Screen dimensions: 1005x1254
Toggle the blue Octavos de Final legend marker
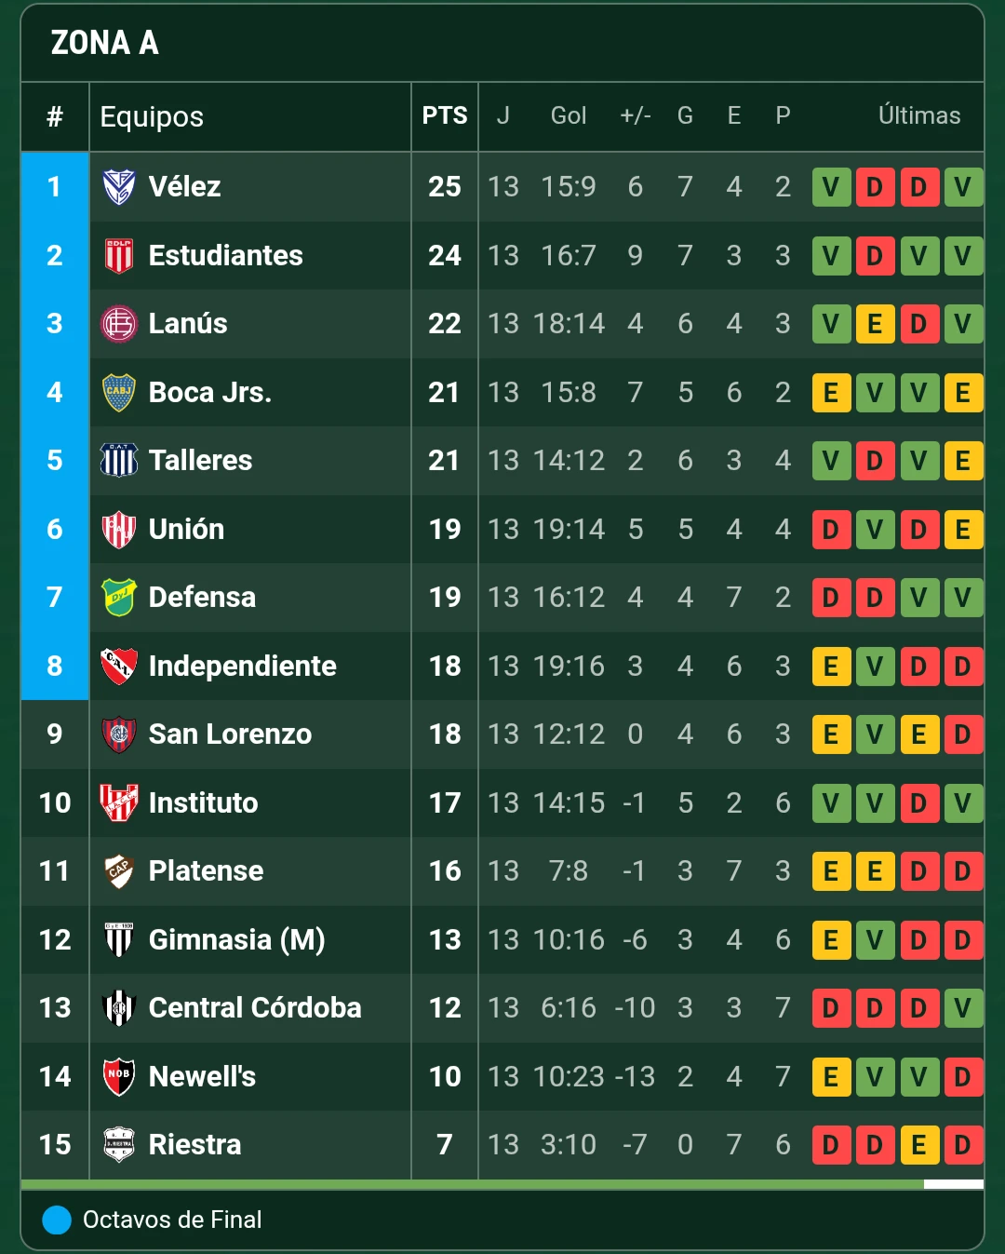pos(56,1220)
